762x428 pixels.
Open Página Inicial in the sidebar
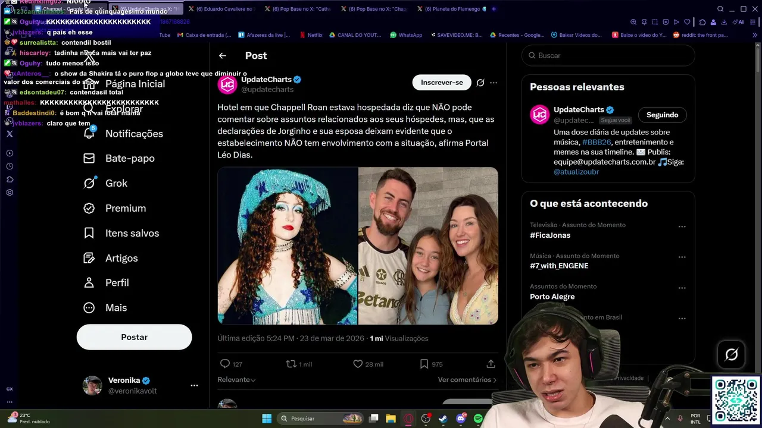(x=135, y=84)
